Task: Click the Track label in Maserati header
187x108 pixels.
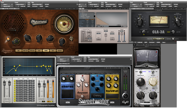Action: tap(2, 2)
